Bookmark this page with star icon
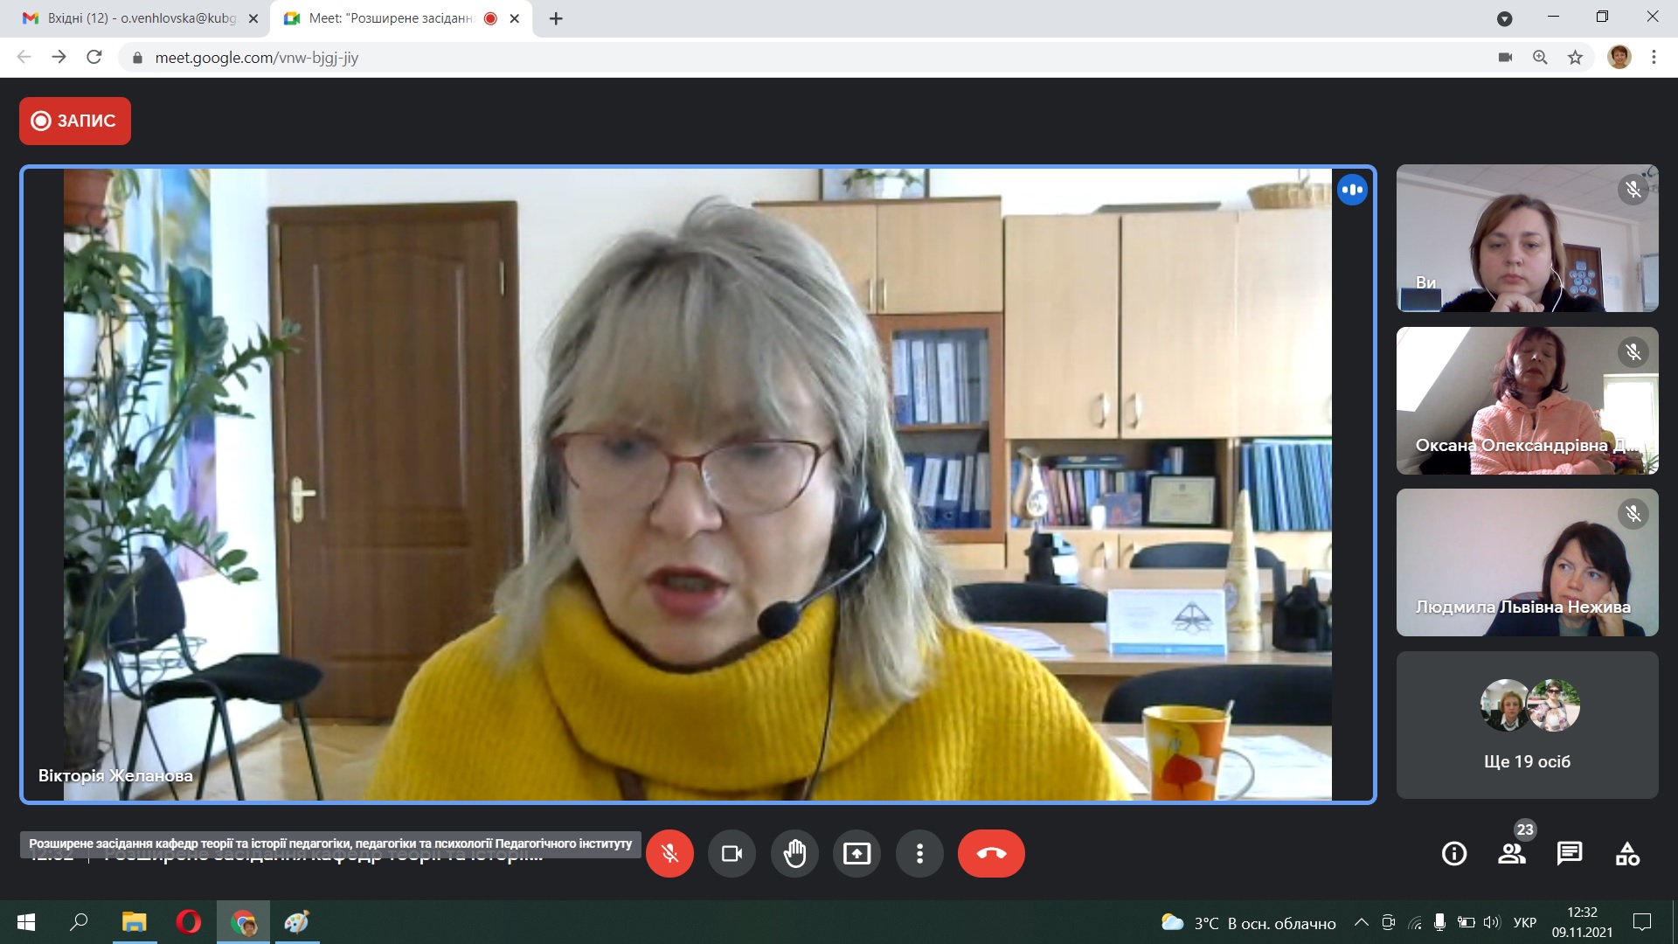This screenshot has width=1678, height=944. pos(1575,58)
